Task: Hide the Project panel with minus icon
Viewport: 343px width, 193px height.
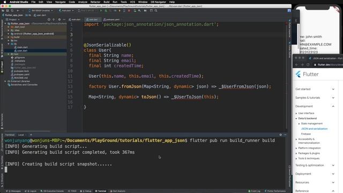Action: tap(64, 19)
